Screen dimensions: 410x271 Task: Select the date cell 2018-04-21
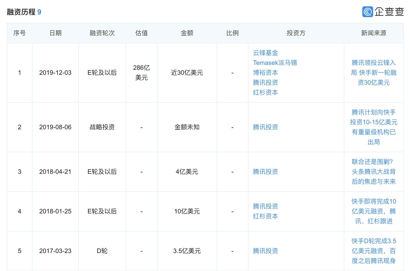(x=55, y=172)
